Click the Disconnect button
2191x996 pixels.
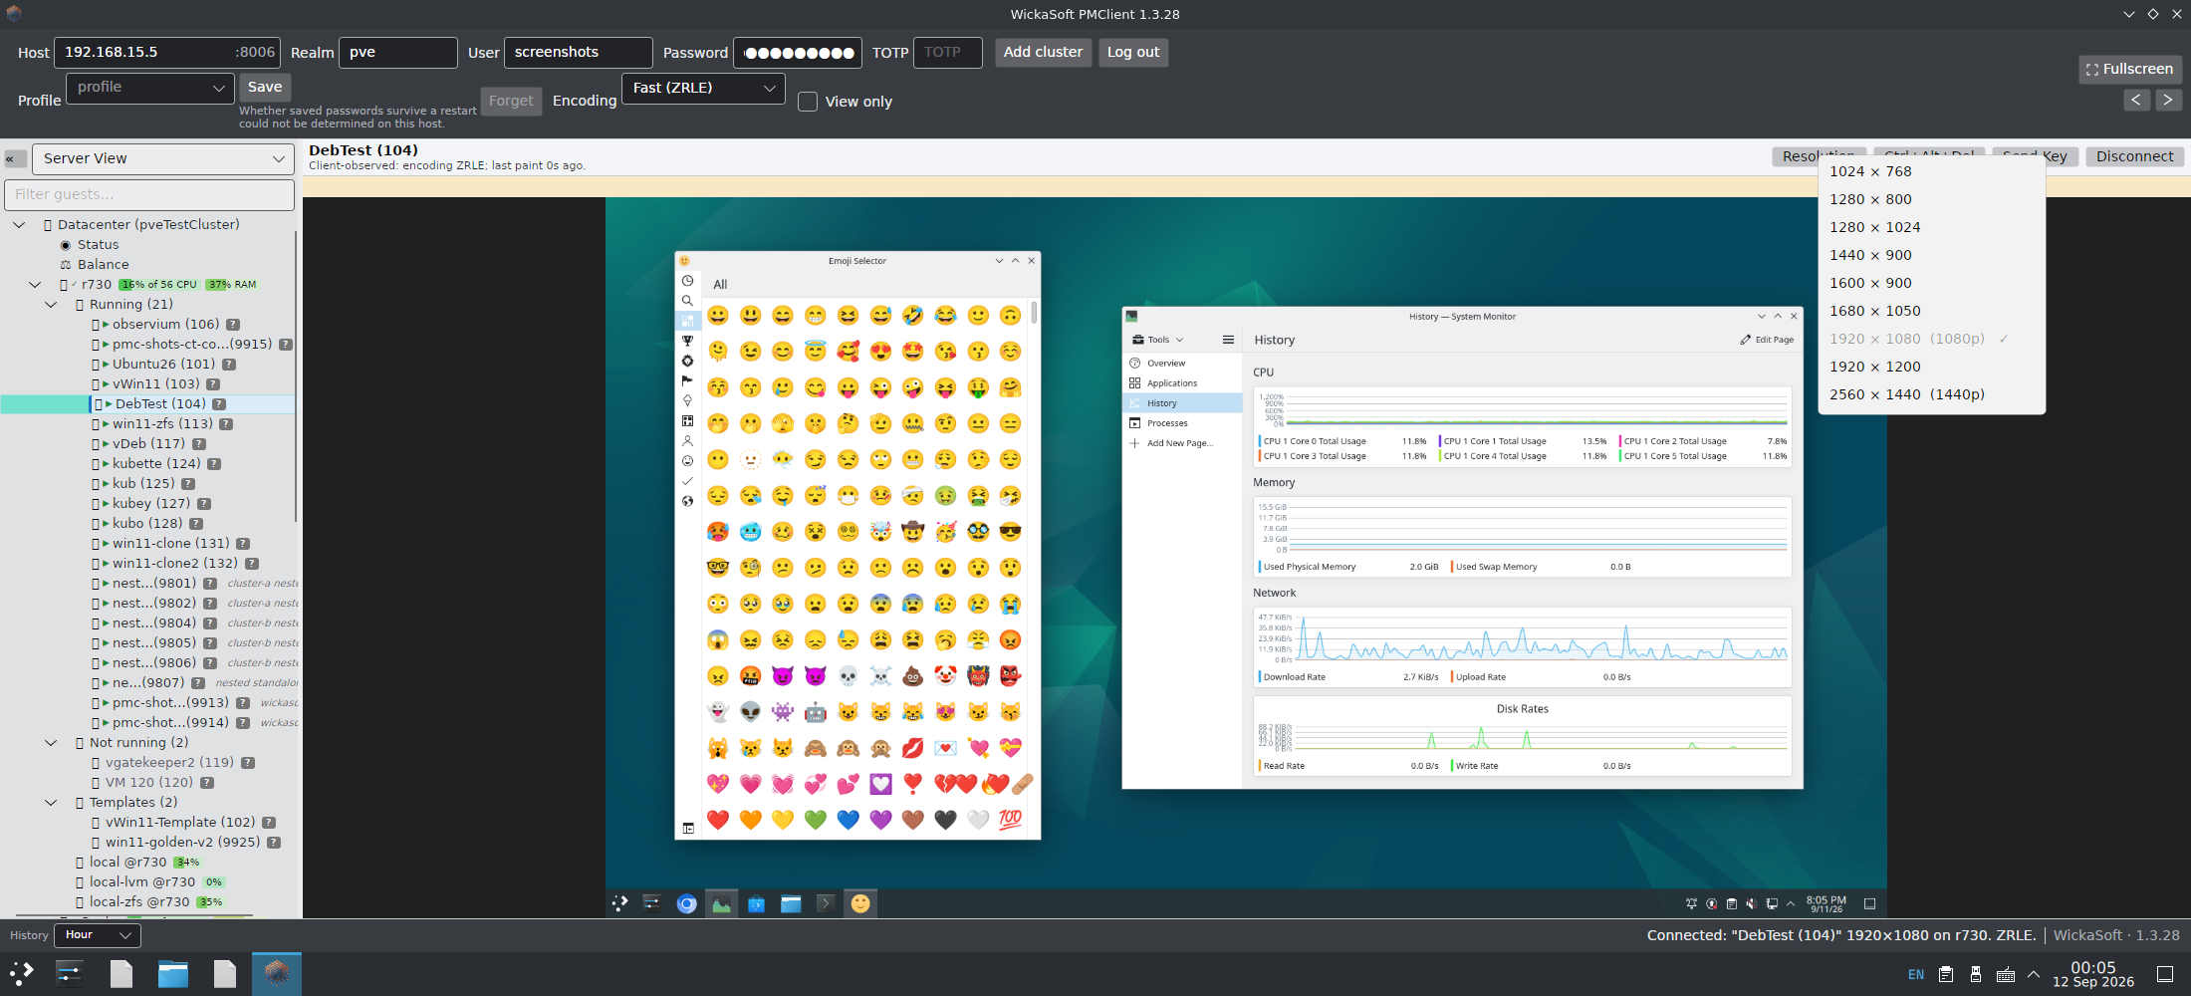pyautogui.click(x=2134, y=156)
